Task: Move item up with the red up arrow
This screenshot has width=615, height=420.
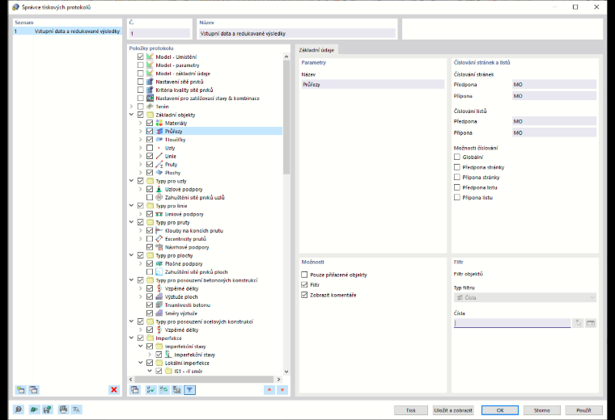Action: [269, 390]
